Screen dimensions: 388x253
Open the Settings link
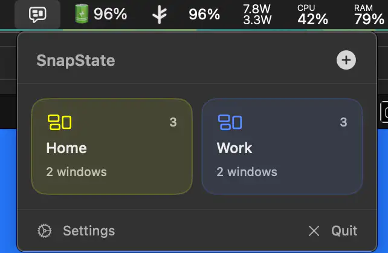[x=88, y=231]
